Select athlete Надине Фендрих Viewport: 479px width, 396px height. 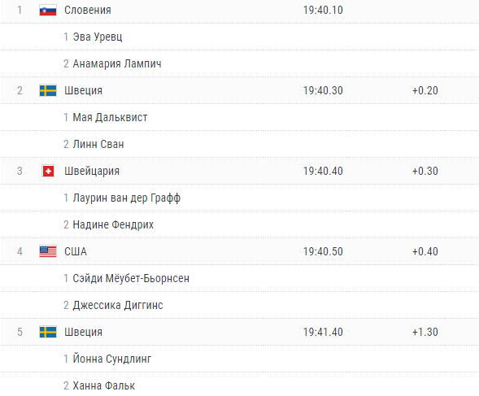click(x=113, y=225)
